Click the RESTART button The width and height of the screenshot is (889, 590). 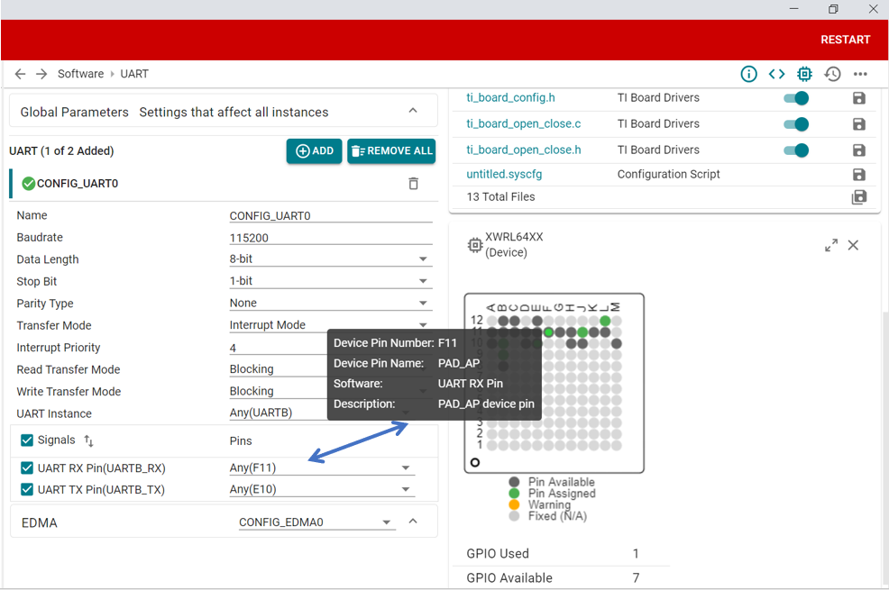pos(845,40)
